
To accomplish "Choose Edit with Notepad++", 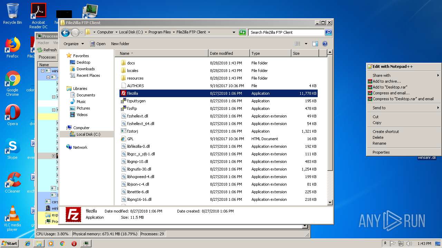I will pyautogui.click(x=403, y=66).
